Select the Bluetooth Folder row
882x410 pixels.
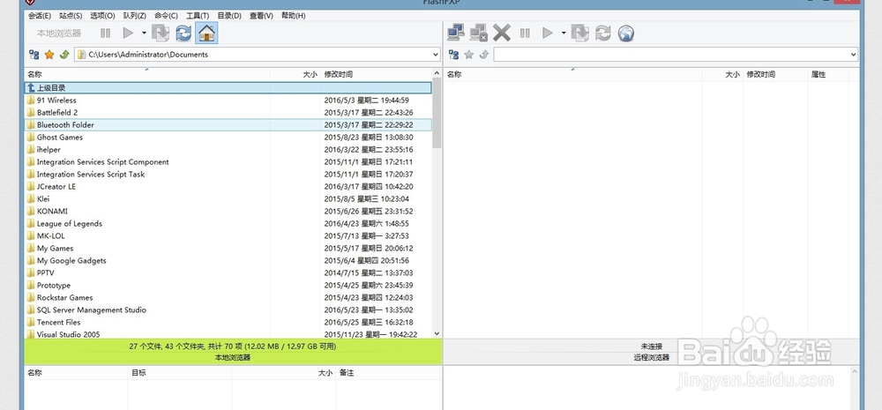228,125
